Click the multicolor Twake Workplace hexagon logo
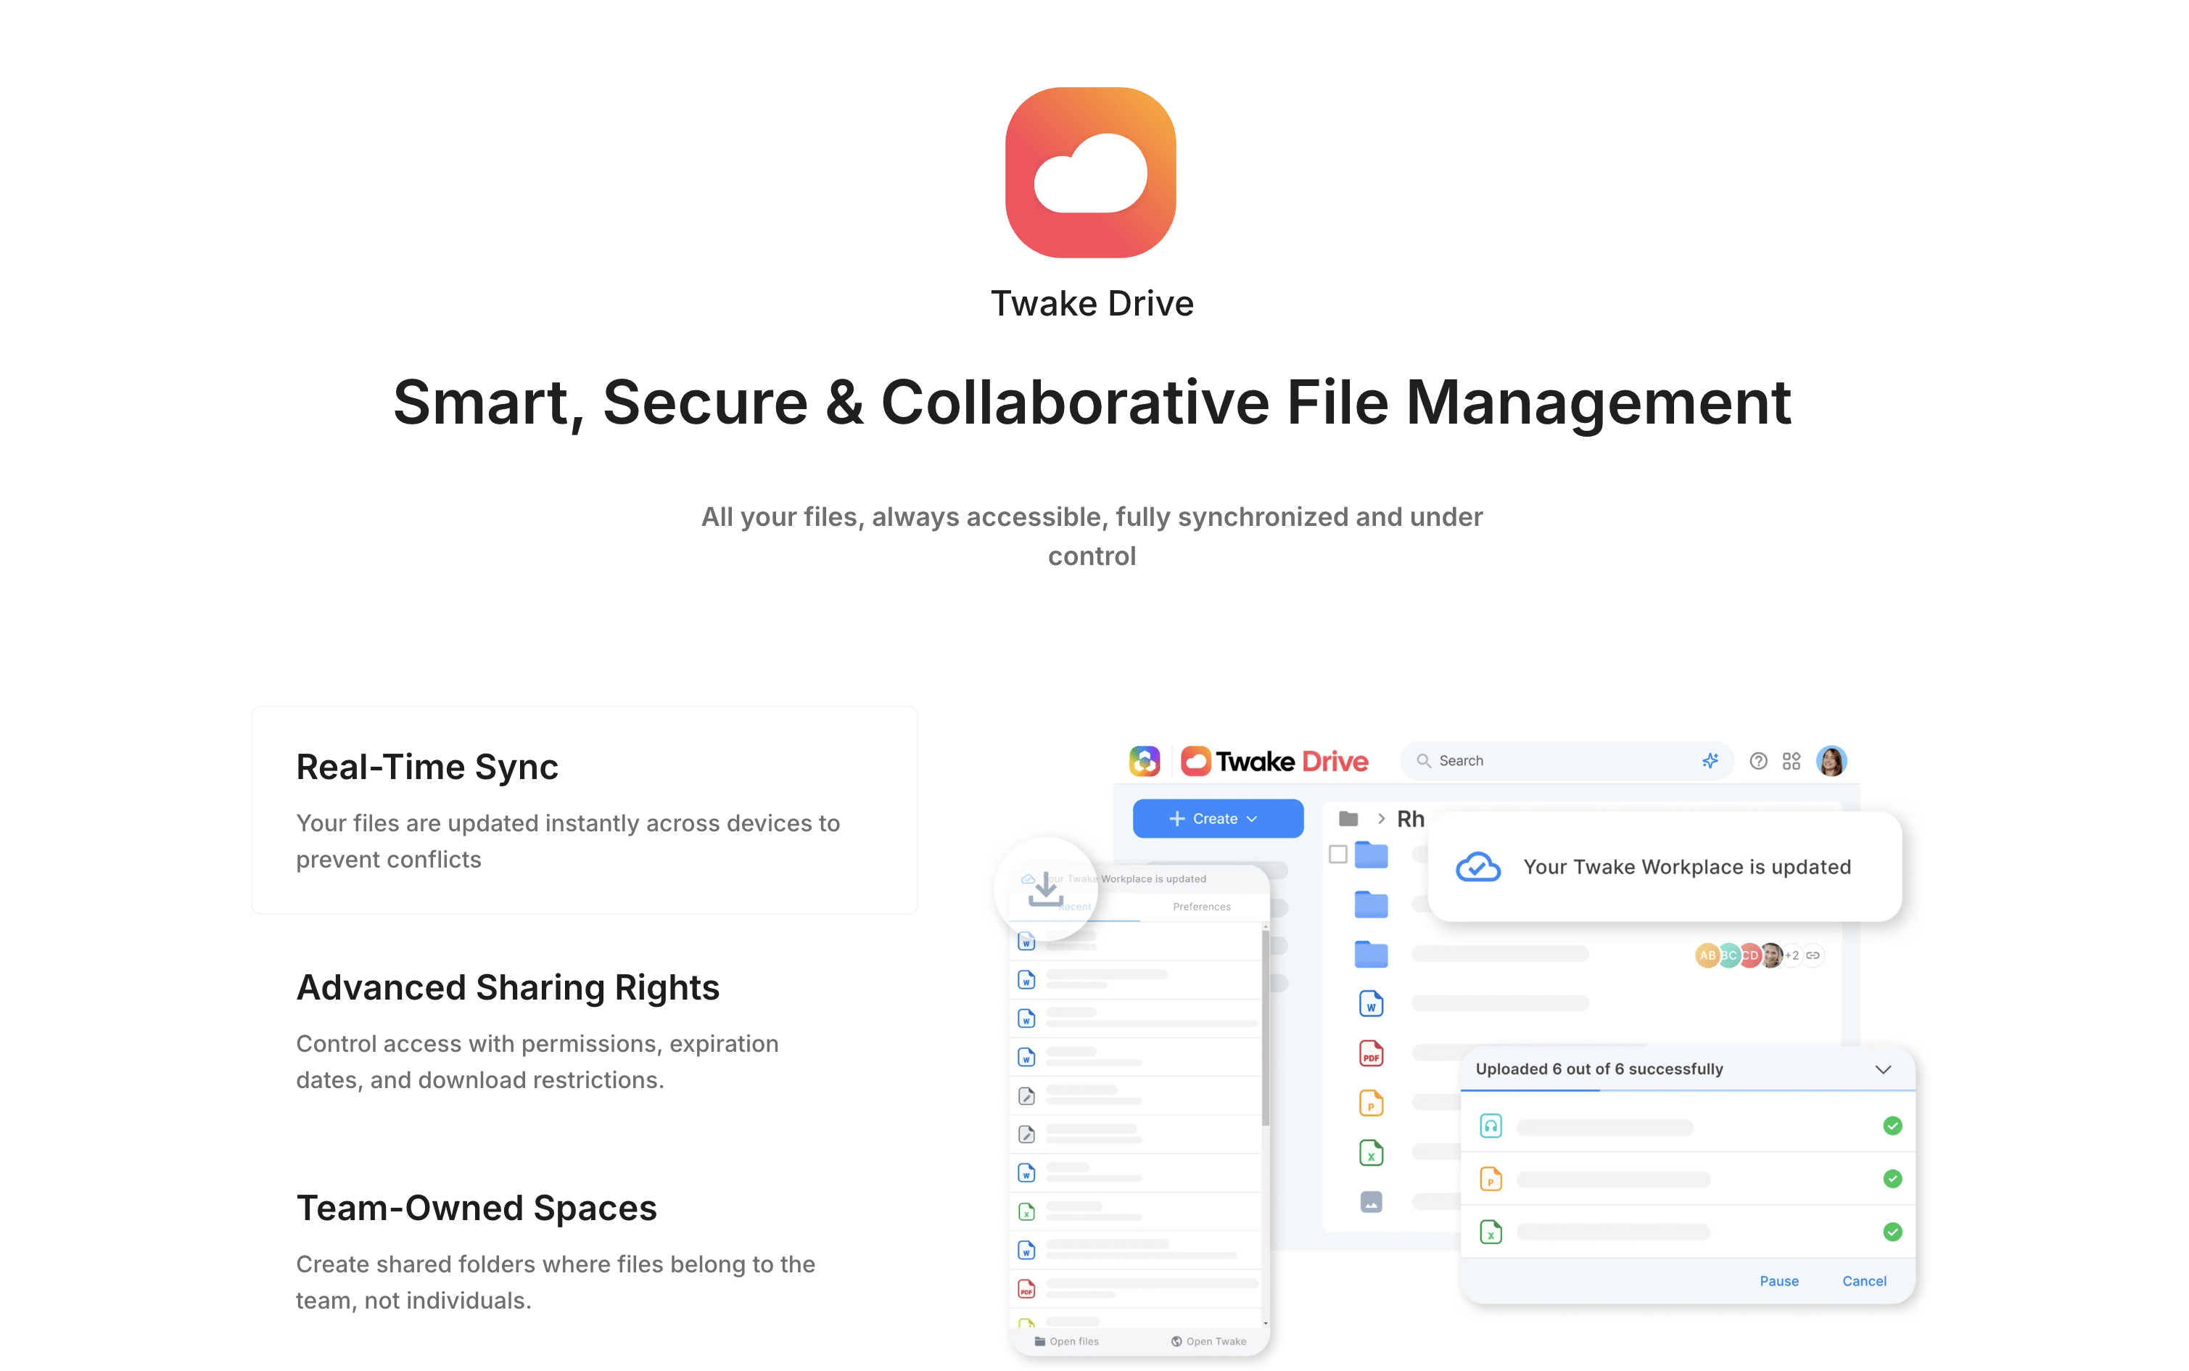 coord(1144,761)
